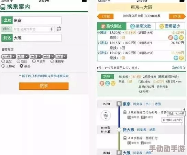Tap the train icon beside JR新幹線のぞみ45号
Viewport: 187px width, 155px height.
(125, 112)
